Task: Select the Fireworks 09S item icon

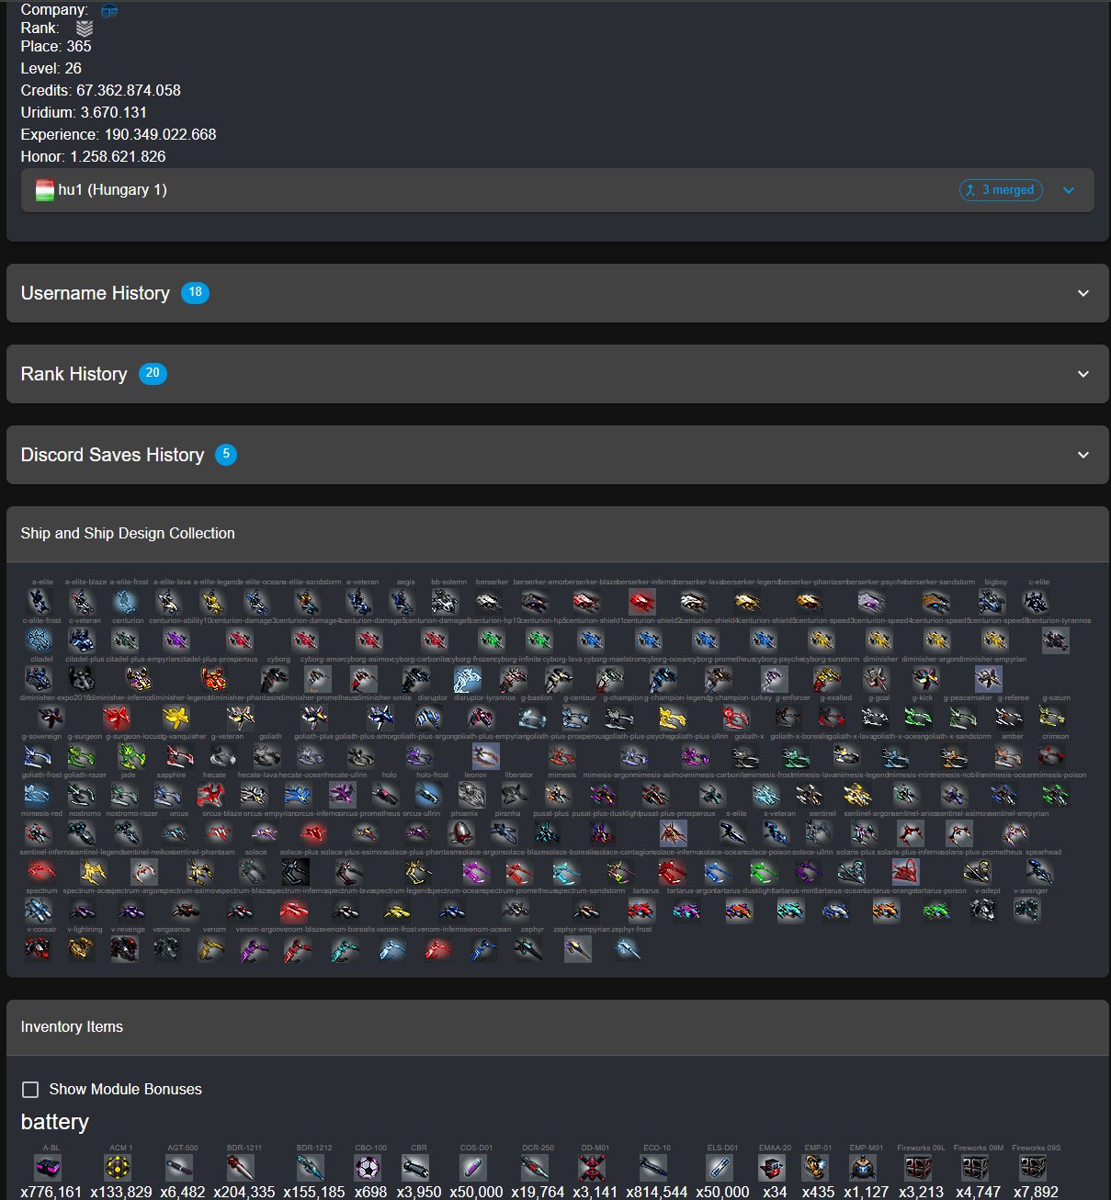Action: click(x=1033, y=1168)
